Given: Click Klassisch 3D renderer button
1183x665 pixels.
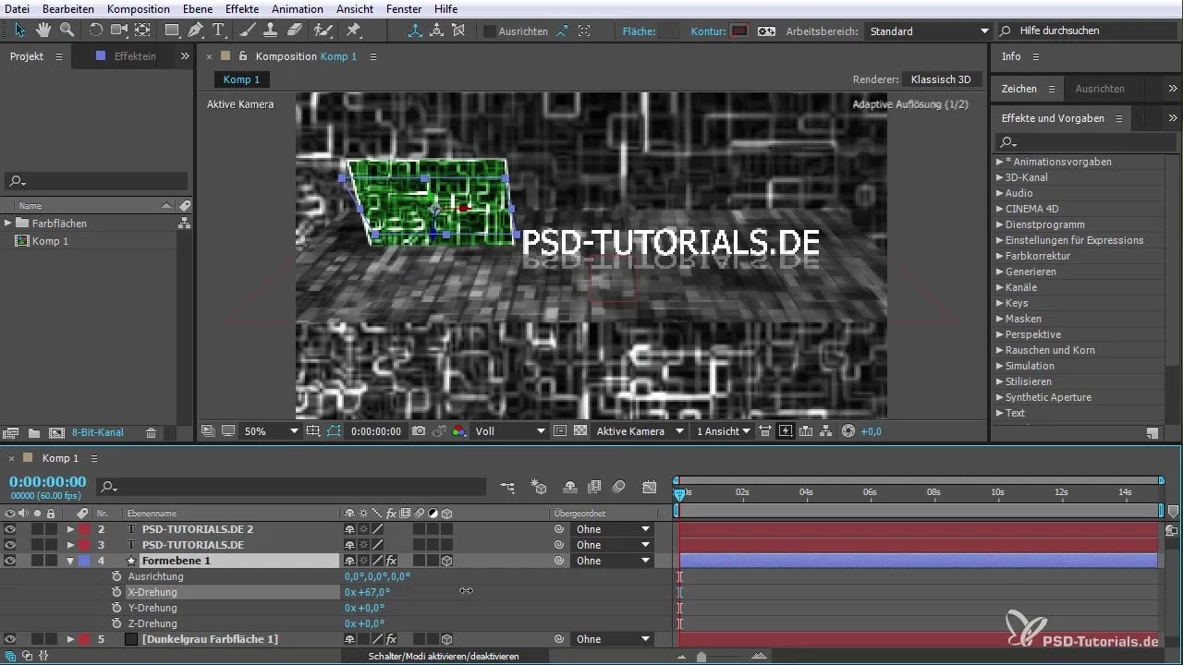Looking at the screenshot, I should point(941,79).
